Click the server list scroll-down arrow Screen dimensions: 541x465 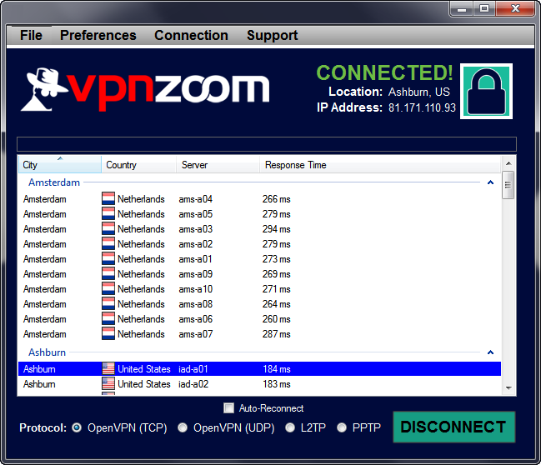(508, 388)
